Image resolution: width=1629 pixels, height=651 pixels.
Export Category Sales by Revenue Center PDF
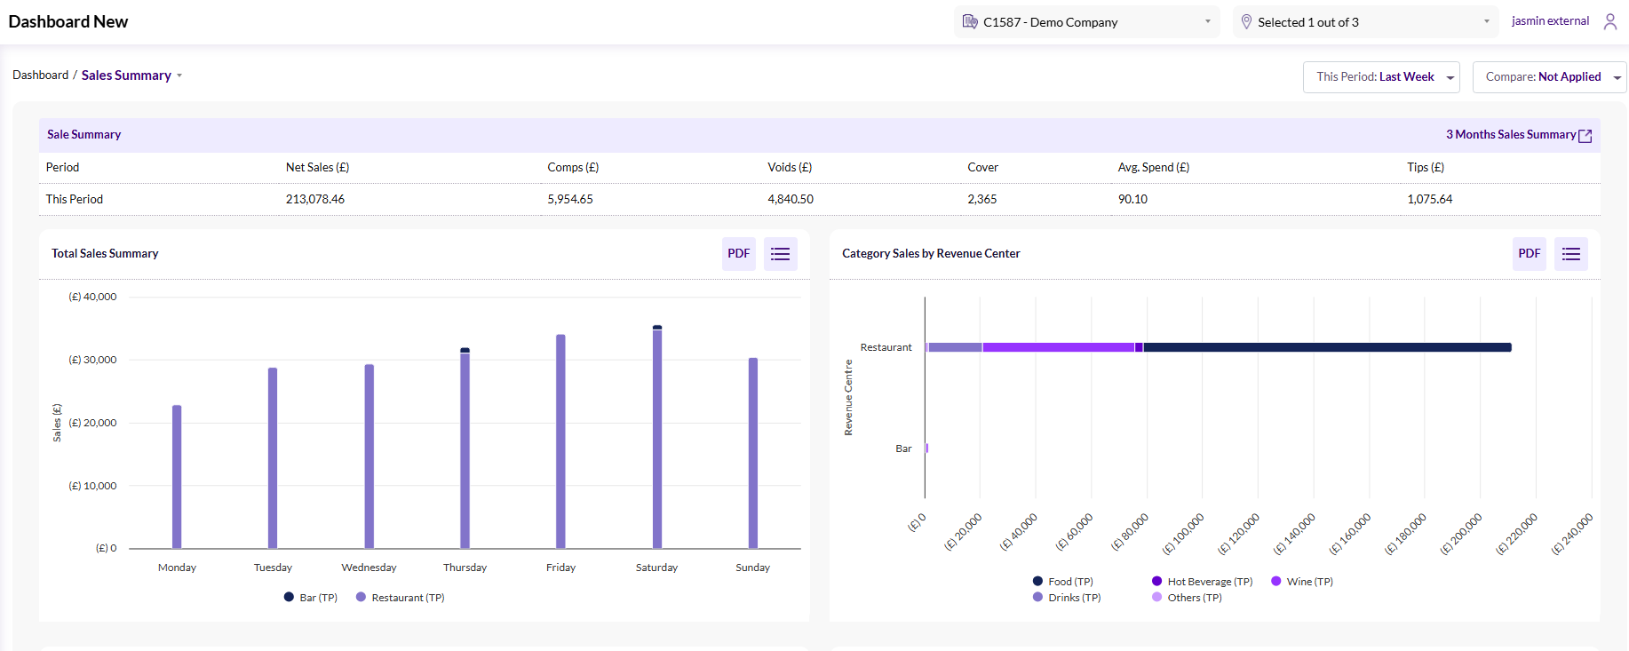tap(1529, 254)
